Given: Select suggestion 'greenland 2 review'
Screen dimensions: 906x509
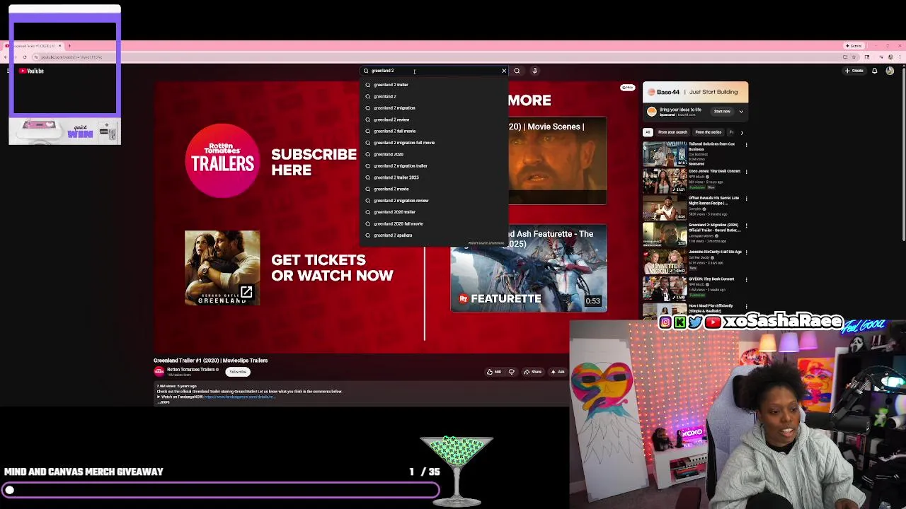Looking at the screenshot, I should (x=434, y=119).
